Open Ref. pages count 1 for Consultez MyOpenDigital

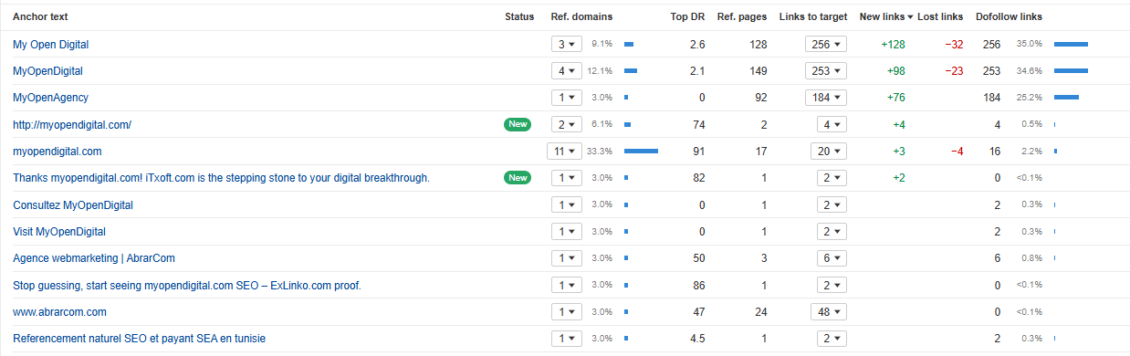(x=764, y=205)
